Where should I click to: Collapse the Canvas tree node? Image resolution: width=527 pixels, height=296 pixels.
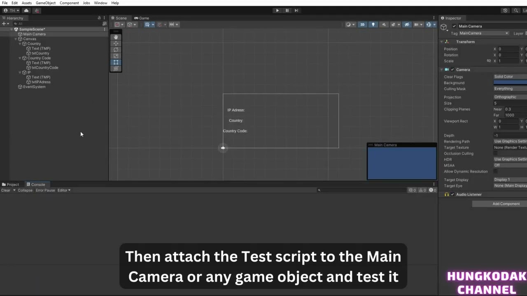16,39
